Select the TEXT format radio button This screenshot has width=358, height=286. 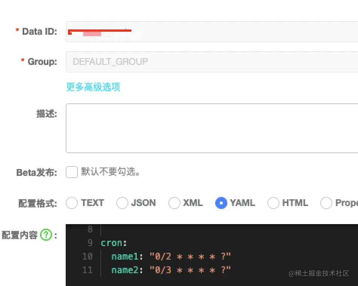(x=72, y=203)
